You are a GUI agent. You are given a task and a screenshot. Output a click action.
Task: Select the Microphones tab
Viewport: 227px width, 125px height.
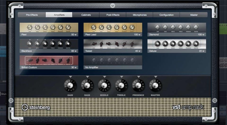tap(139, 15)
